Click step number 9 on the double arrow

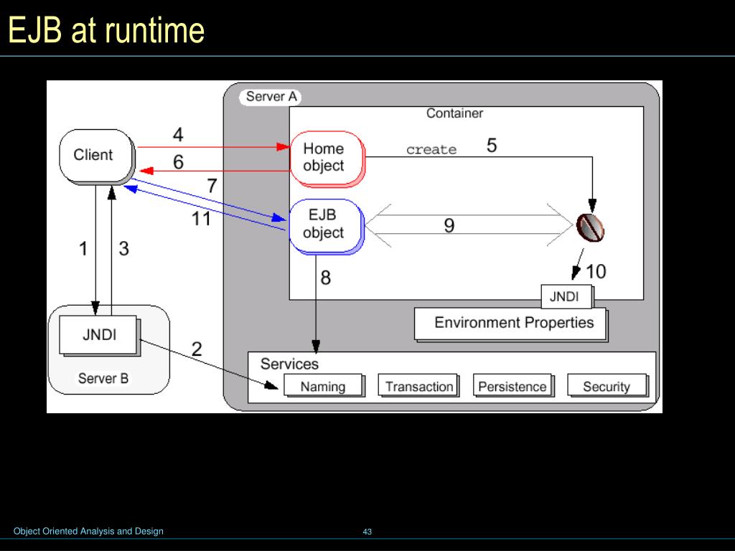[x=449, y=226]
